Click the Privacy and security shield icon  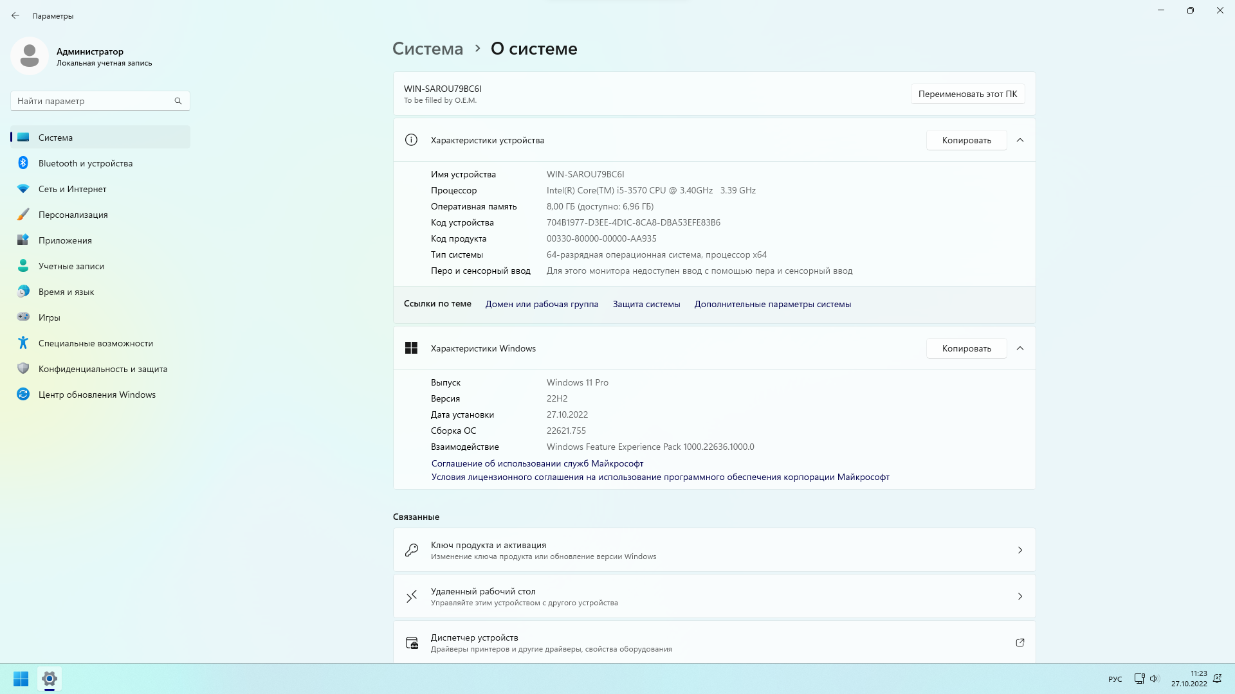(x=23, y=369)
